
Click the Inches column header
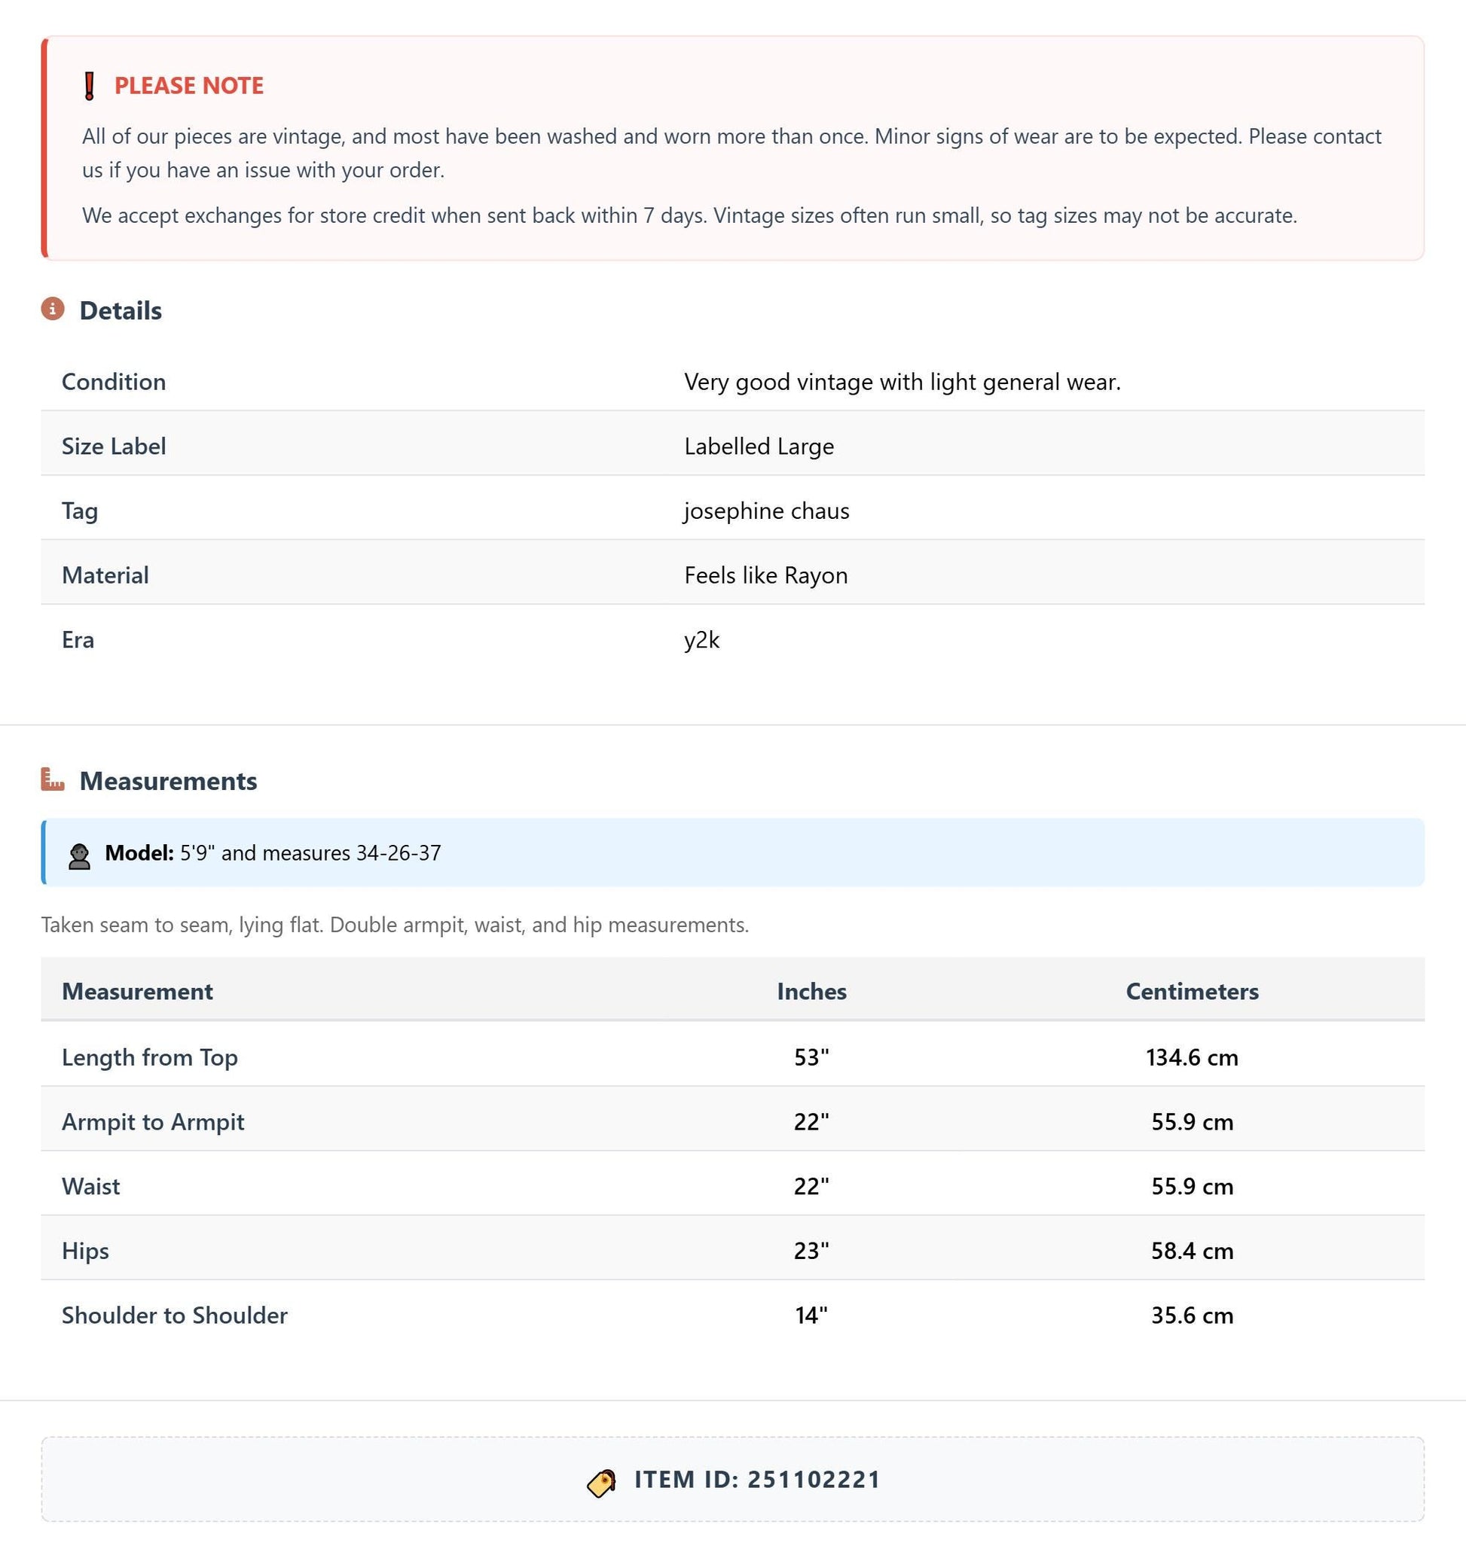811,991
